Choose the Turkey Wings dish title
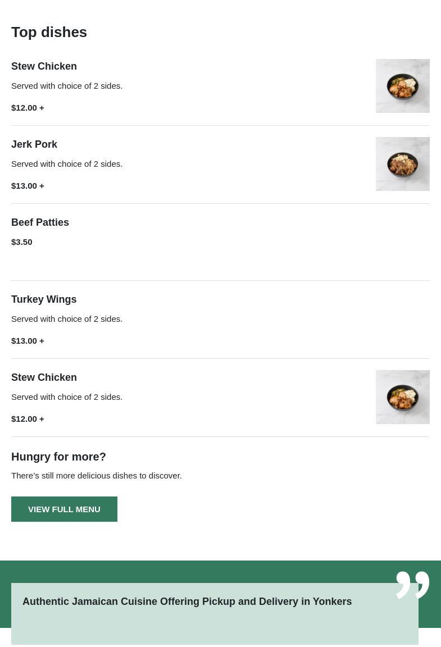This screenshot has height=647, width=441. [44, 299]
